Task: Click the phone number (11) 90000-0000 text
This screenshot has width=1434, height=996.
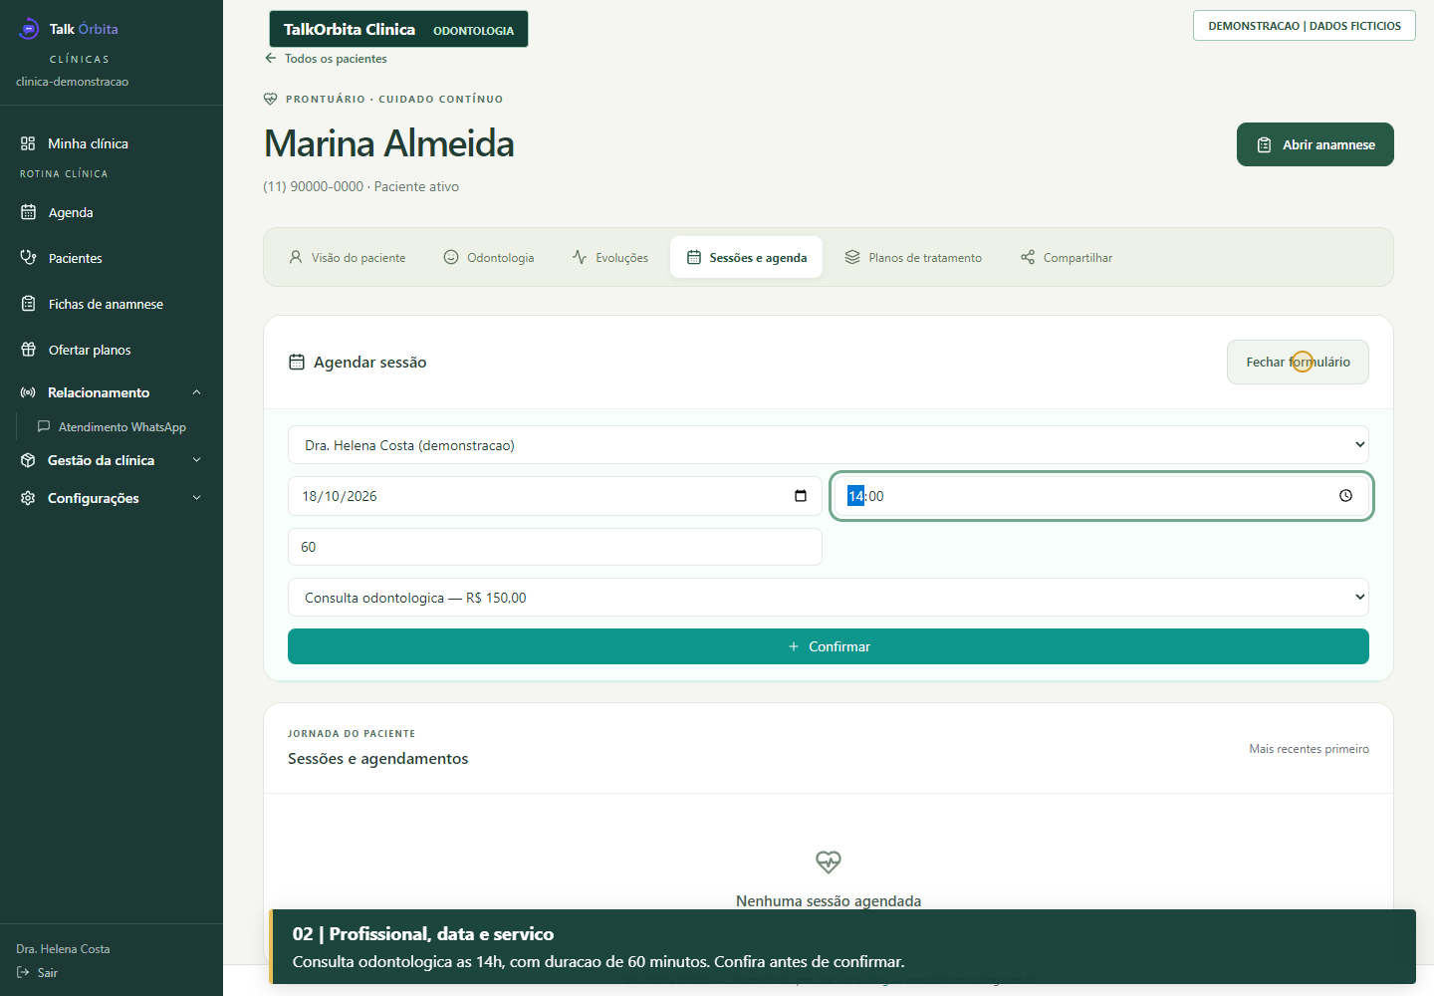Action: (x=313, y=186)
